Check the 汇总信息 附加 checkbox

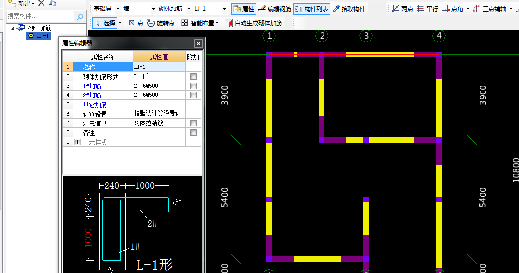click(193, 123)
